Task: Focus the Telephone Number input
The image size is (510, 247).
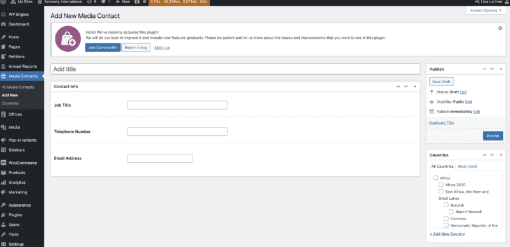Action: [x=177, y=131]
